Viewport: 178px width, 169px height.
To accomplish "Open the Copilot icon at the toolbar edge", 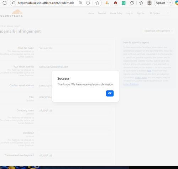I will pos(177,3).
